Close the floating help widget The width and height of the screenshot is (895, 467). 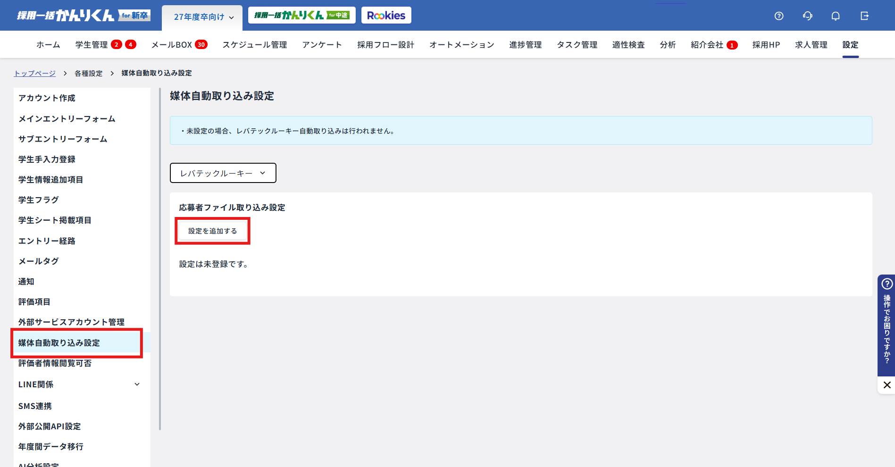(x=887, y=385)
